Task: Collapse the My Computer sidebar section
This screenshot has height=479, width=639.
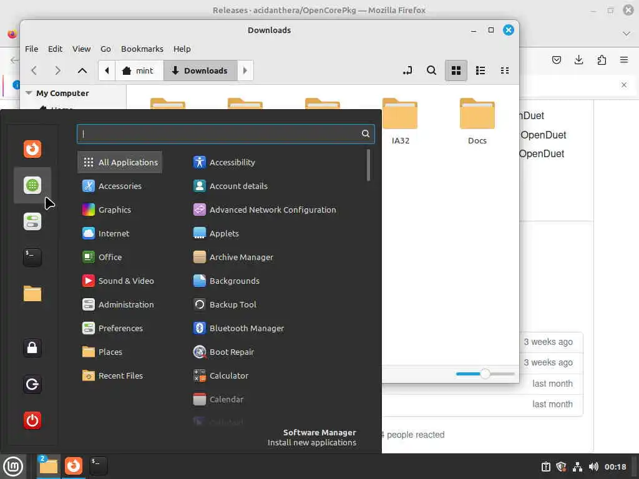Action: tap(29, 93)
